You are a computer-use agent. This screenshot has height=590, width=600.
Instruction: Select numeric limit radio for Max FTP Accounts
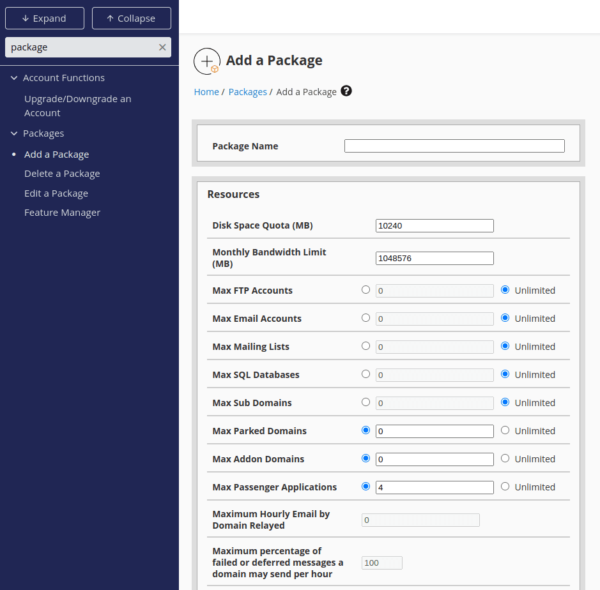366,290
